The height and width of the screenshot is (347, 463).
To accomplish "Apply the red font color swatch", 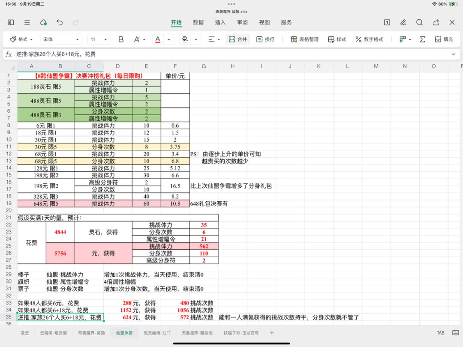I will pos(158,39).
